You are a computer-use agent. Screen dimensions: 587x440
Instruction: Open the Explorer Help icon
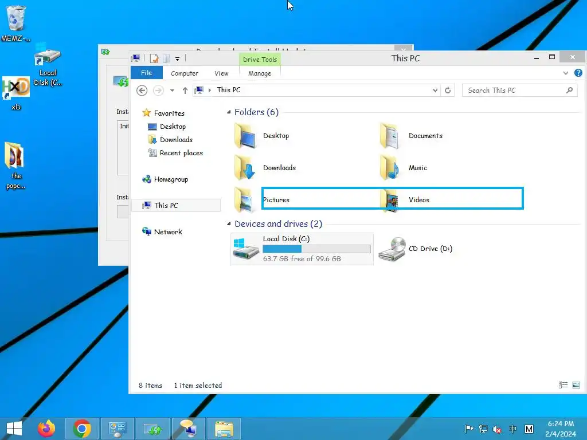[x=578, y=73]
